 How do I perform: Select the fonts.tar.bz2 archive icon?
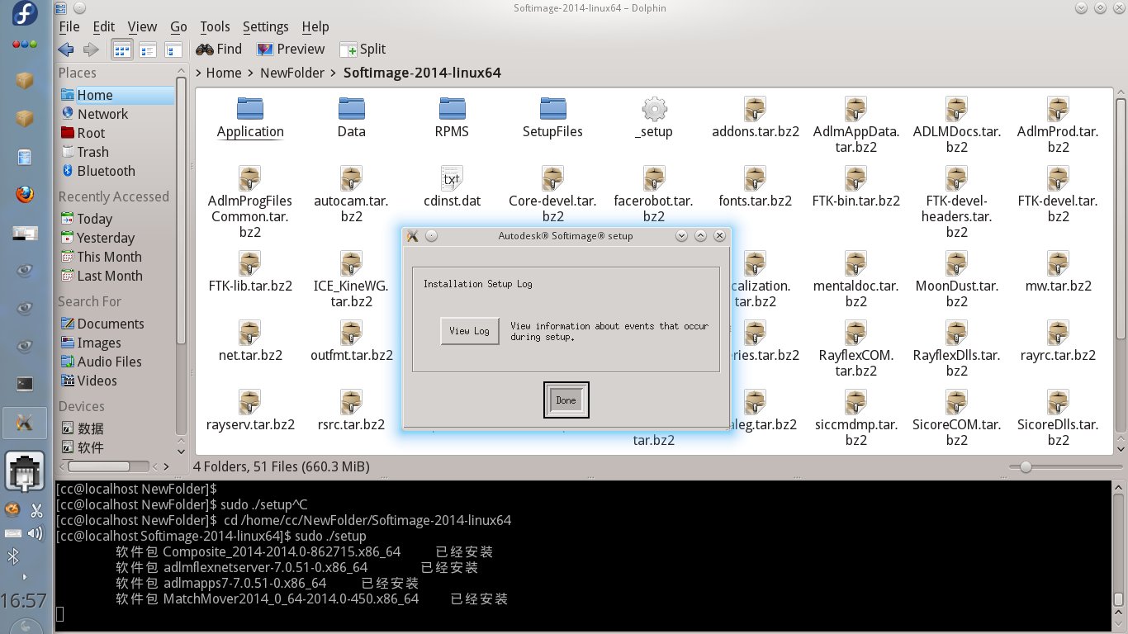(755, 178)
